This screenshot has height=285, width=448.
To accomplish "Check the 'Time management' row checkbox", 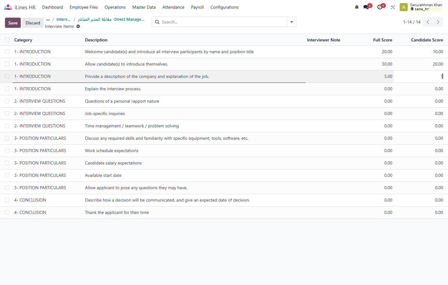I will click(x=7, y=126).
